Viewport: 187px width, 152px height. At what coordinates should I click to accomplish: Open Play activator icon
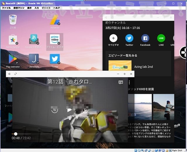pos(13,59)
